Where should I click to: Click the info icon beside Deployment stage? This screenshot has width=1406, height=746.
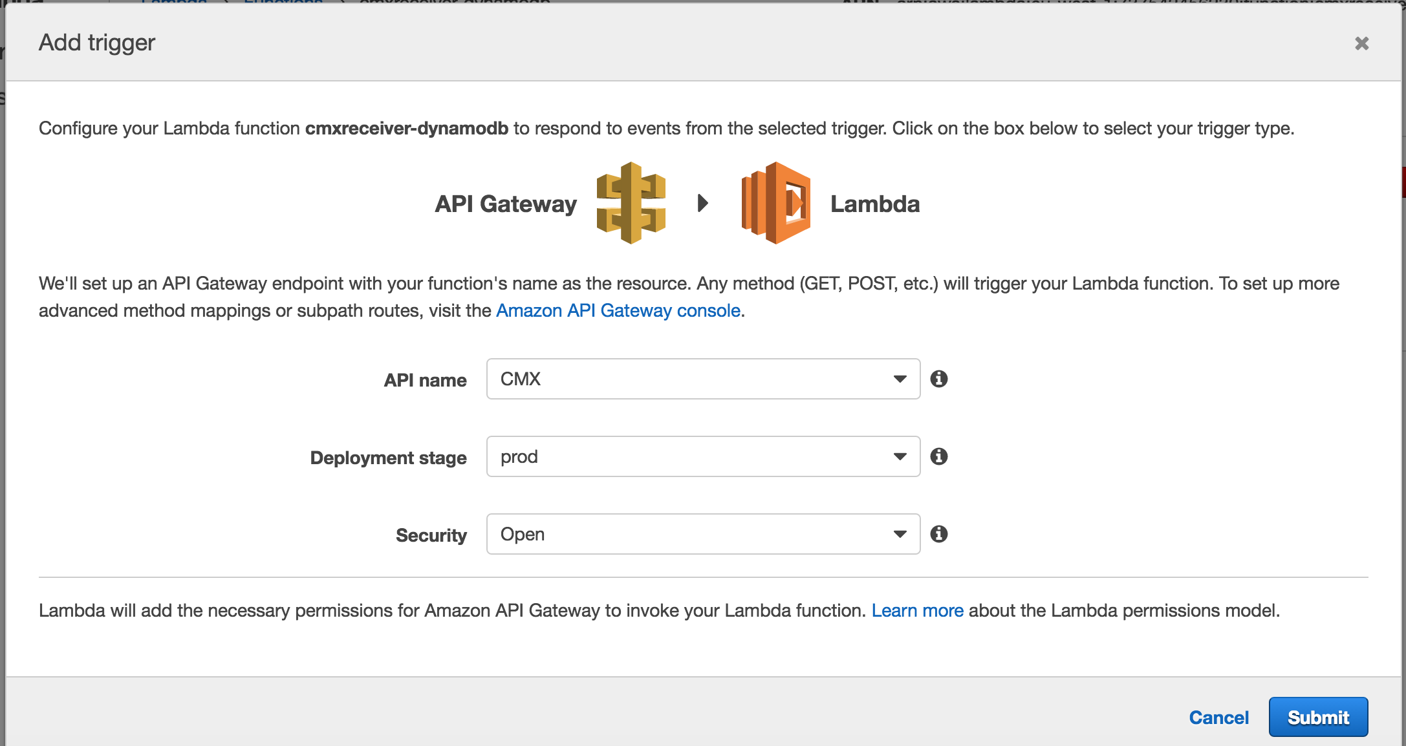pyautogui.click(x=939, y=456)
